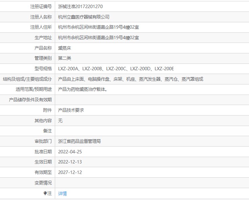Select approving department 浙江省药品监督管理局
Screen dimensions: 249x203
click(80, 141)
